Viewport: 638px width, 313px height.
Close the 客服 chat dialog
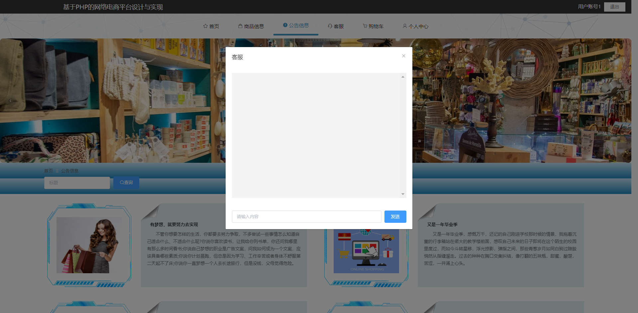403,56
